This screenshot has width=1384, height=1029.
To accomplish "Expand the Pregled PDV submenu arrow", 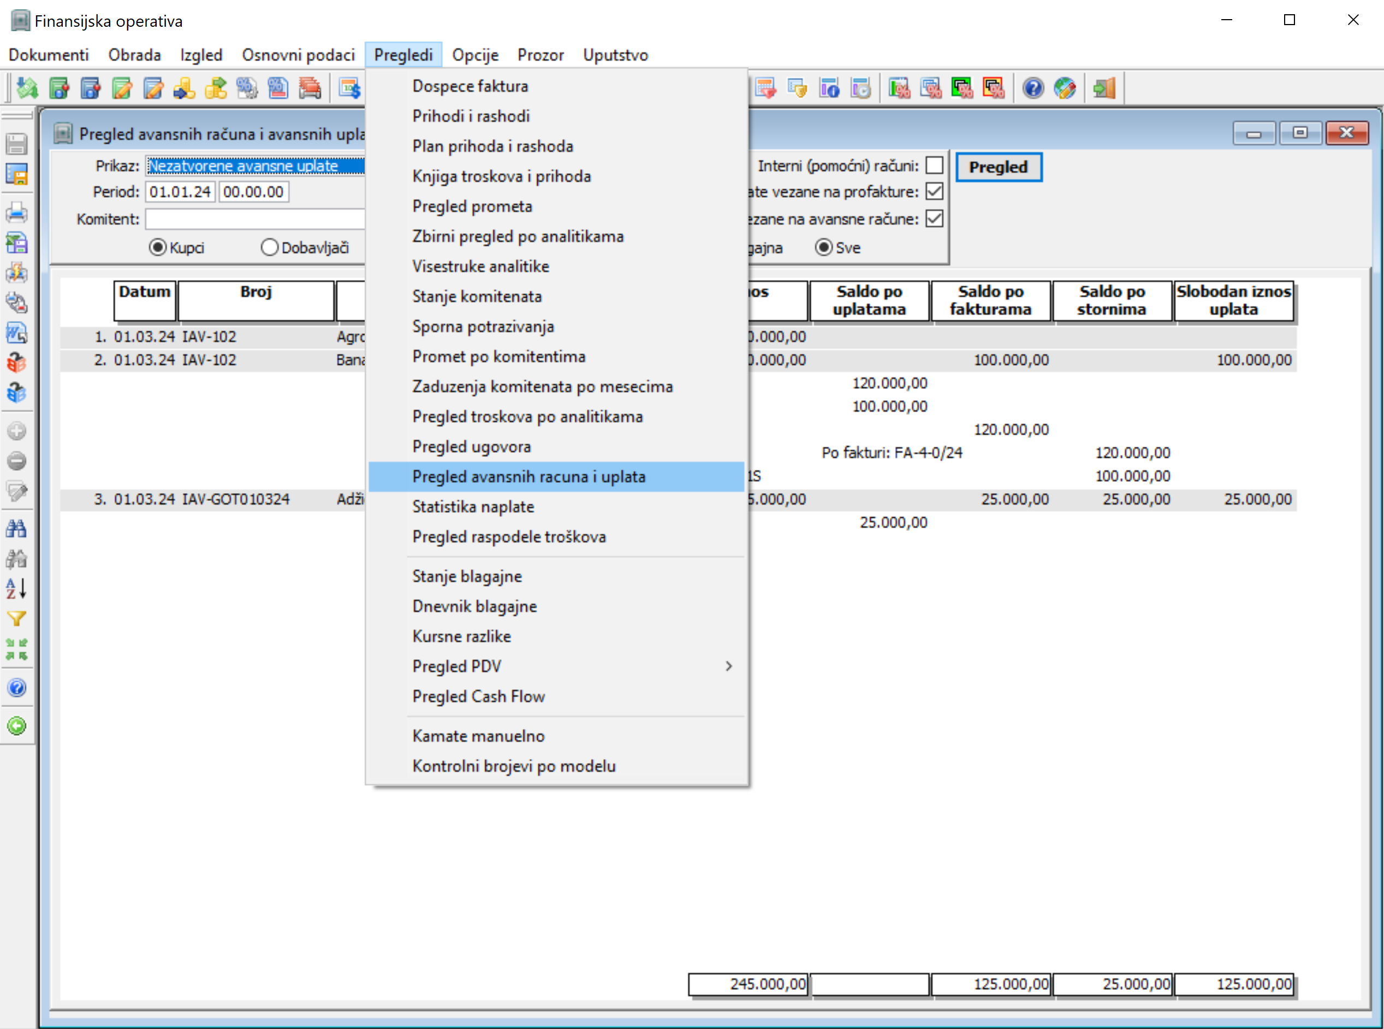I will pos(728,666).
